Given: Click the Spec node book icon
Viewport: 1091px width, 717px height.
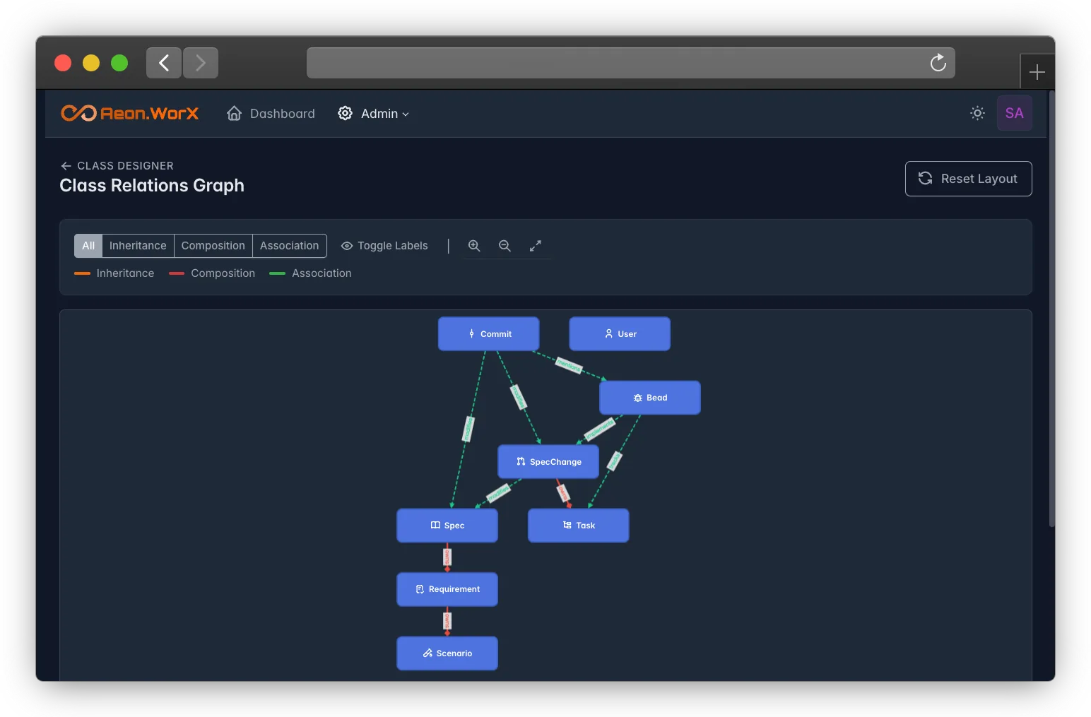Looking at the screenshot, I should tap(435, 525).
